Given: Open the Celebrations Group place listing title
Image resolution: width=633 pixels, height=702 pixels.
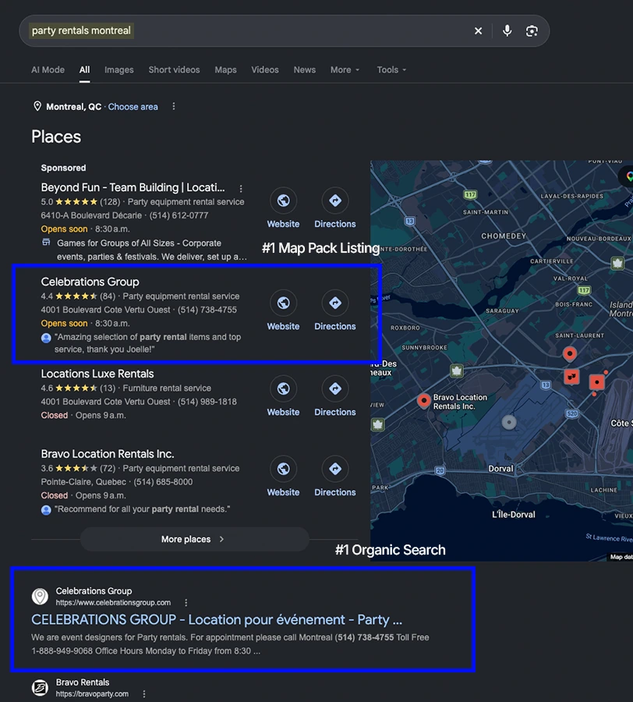Looking at the screenshot, I should click(90, 282).
